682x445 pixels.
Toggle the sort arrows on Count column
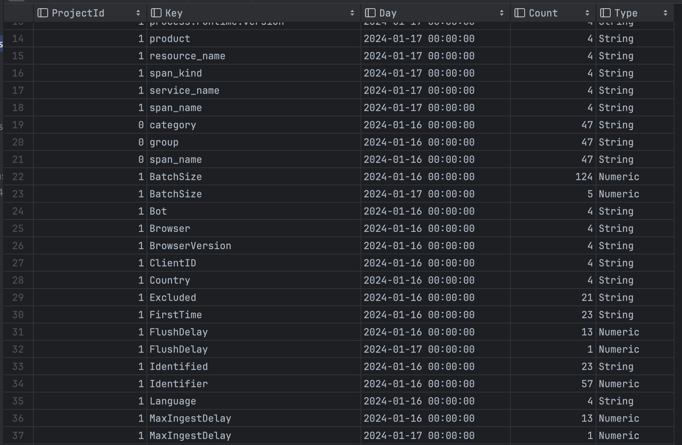point(588,13)
